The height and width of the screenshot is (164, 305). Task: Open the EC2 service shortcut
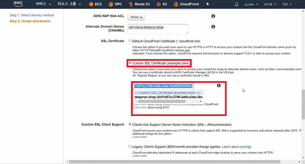tap(95, 4)
